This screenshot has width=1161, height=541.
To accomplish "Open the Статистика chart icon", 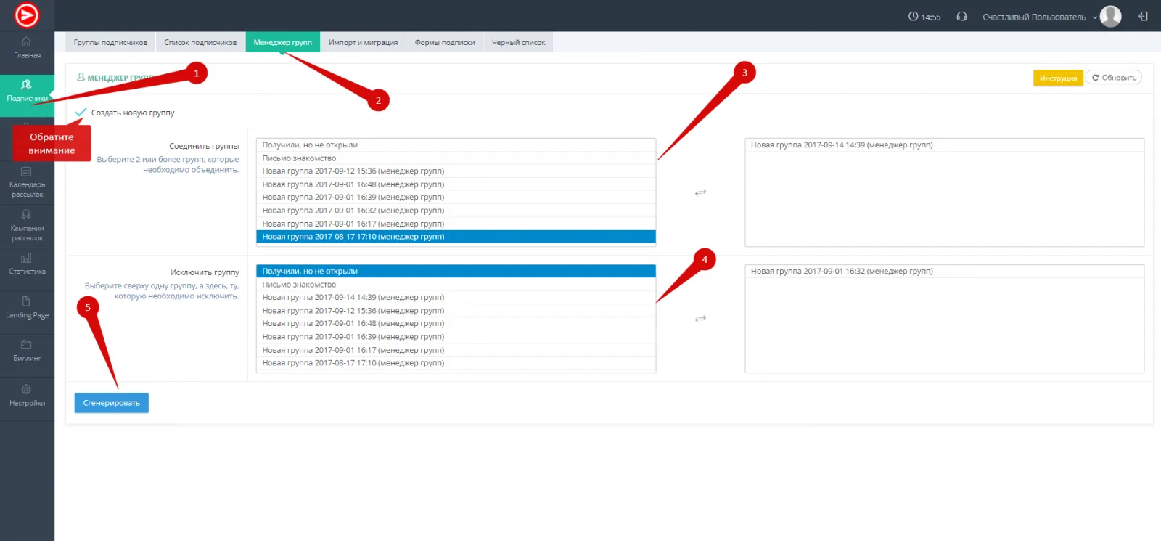I will 27,263.
